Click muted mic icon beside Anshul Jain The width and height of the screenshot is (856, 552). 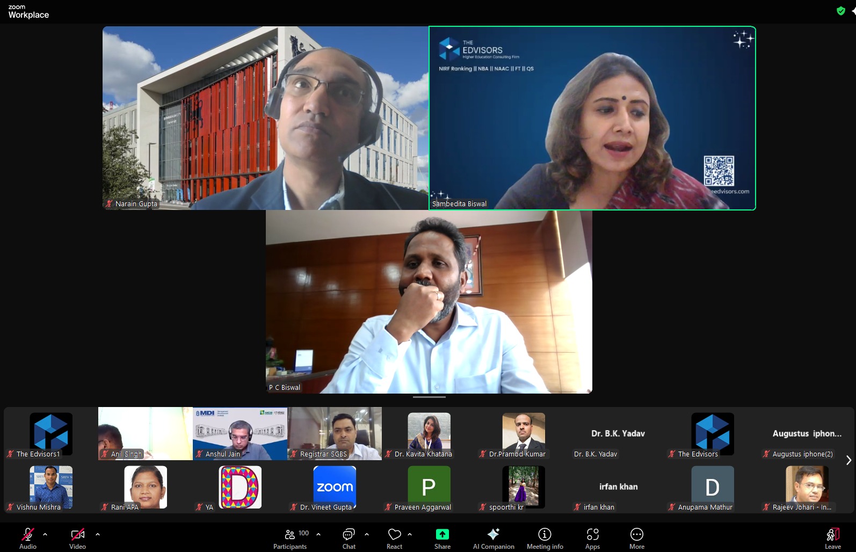tap(199, 454)
